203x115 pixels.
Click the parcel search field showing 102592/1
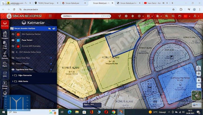pos(81,16)
